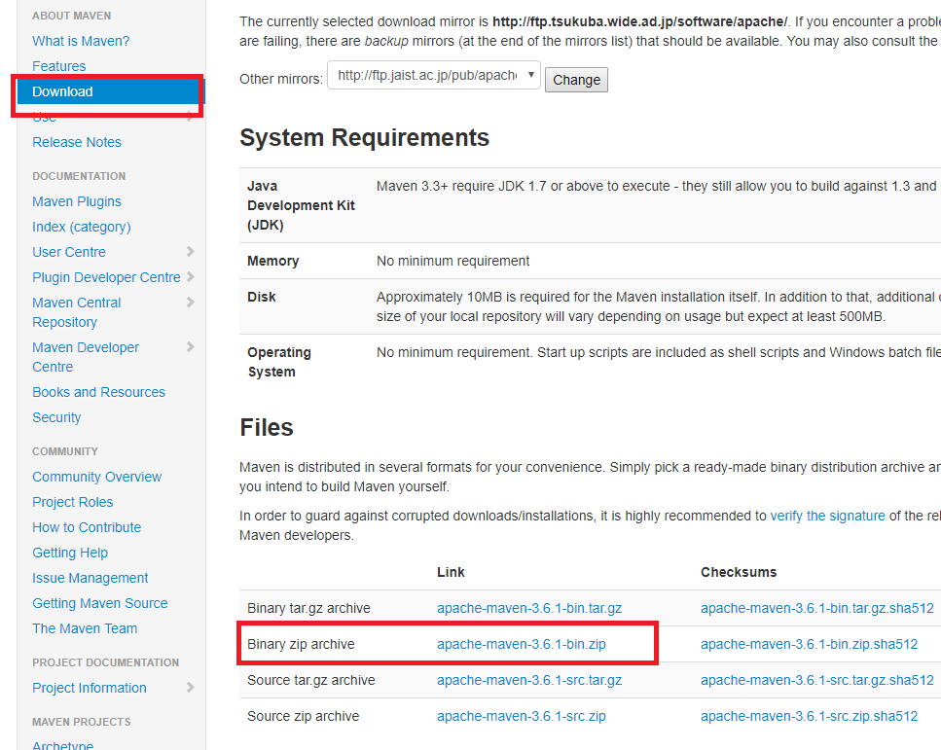Viewport: 941px width, 750px height.
Task: Expand the Maven Central Repository chevron
Action: point(190,302)
